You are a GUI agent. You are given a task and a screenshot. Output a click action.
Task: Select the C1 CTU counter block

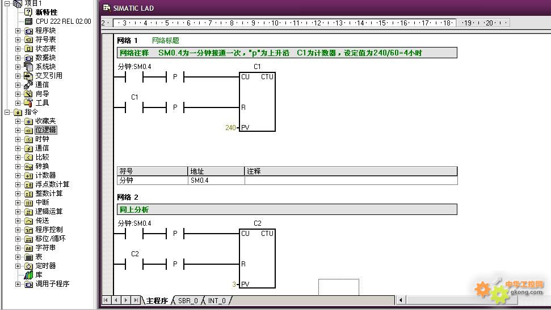(257, 102)
